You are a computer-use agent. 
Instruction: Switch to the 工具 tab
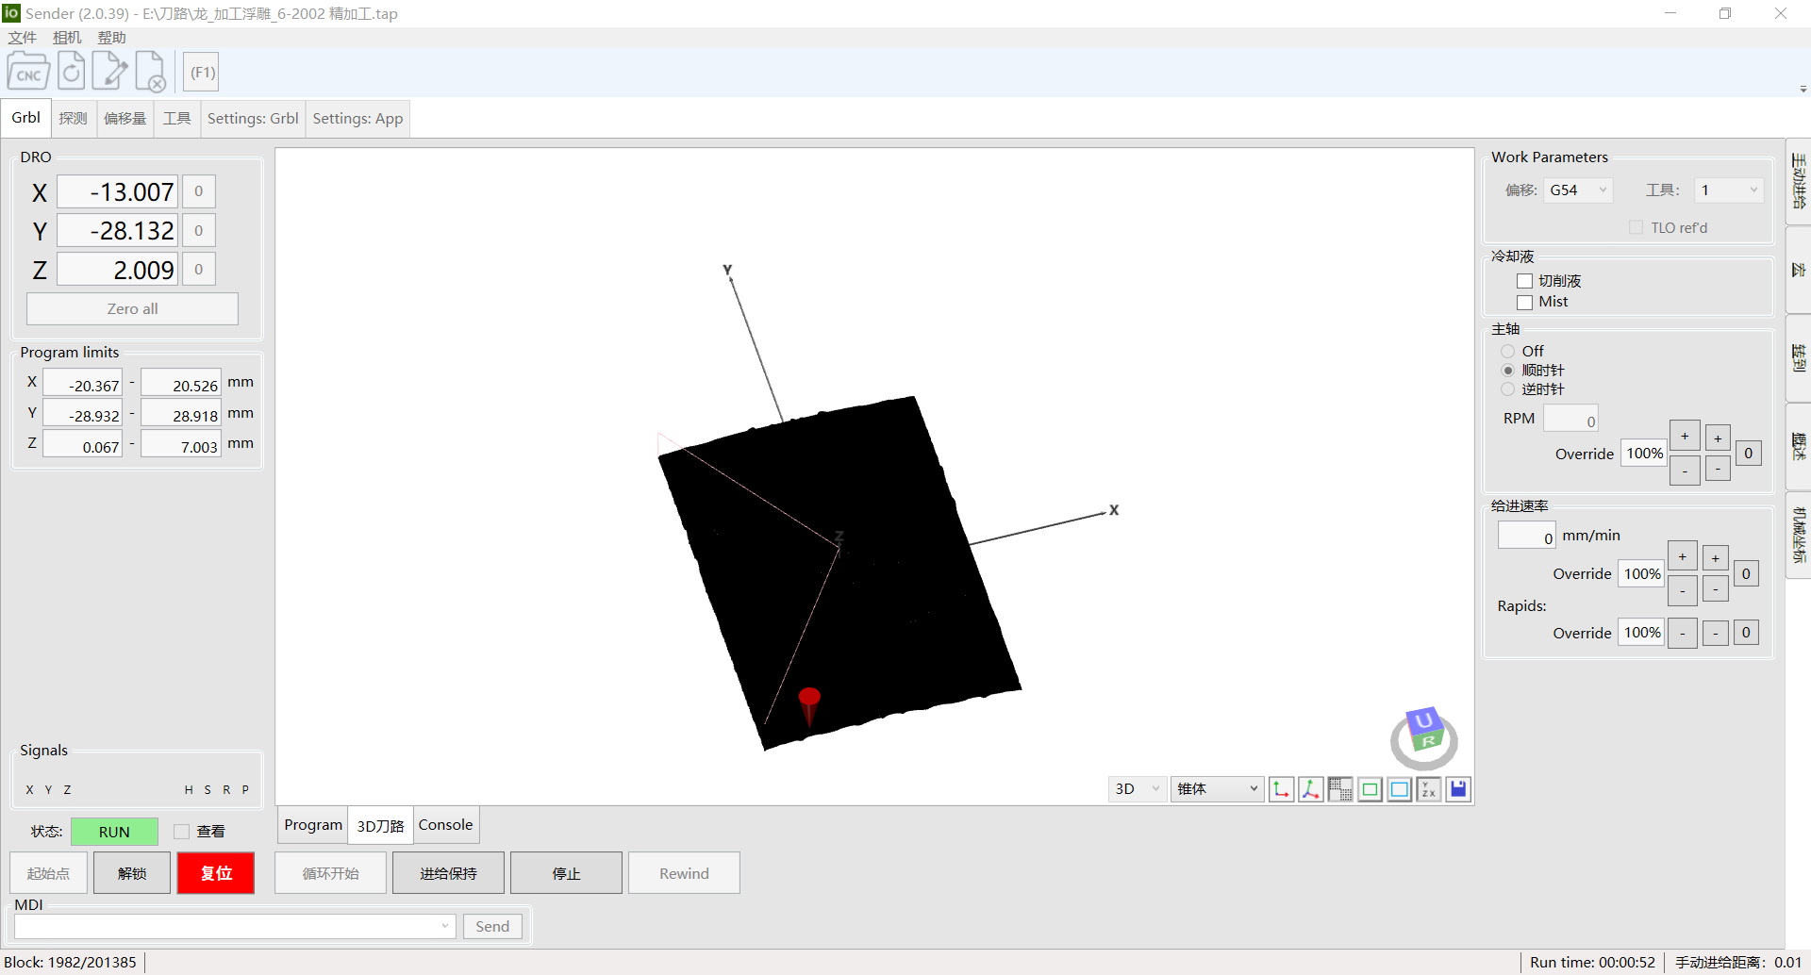176,119
